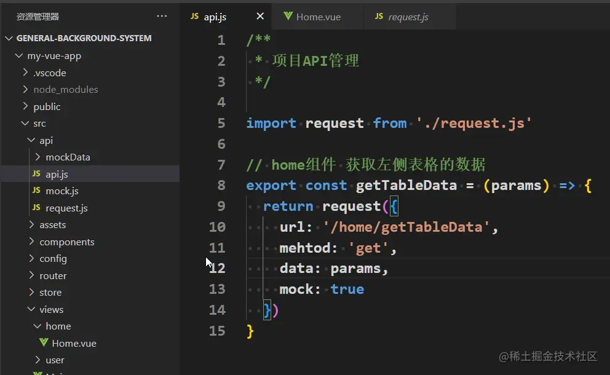Close the api.js editor tab

click(260, 17)
